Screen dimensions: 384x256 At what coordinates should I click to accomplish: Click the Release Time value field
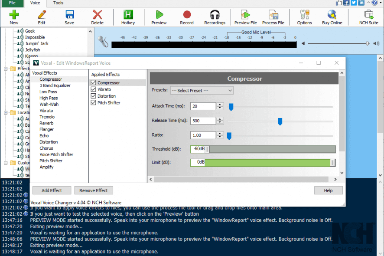pyautogui.click(x=203, y=121)
